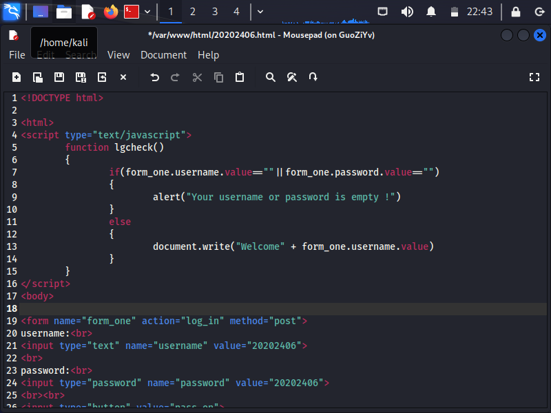Click the battery power icon
551x413 pixels.
pyautogui.click(x=455, y=12)
